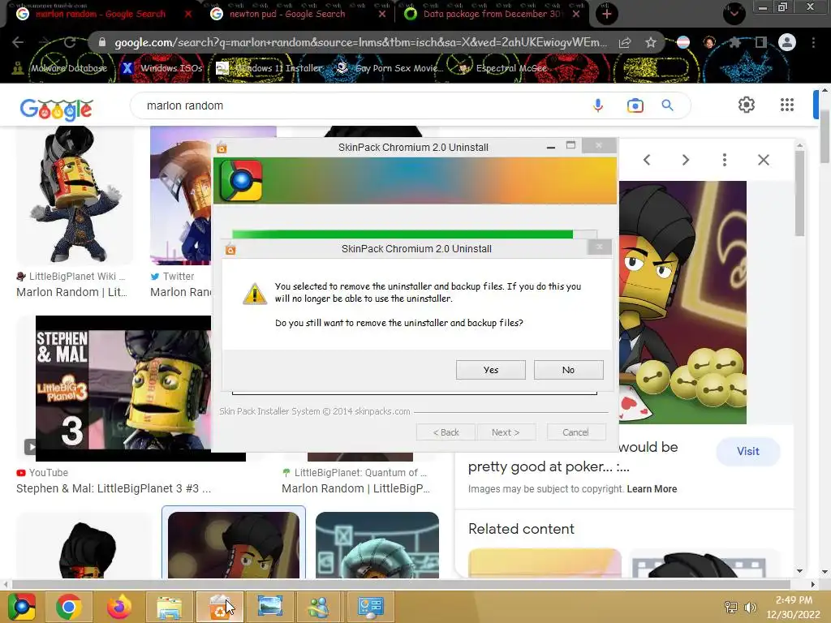The image size is (831, 623).
Task: Open the Stephen & Mal YouTube thumbnail
Action: (x=123, y=389)
